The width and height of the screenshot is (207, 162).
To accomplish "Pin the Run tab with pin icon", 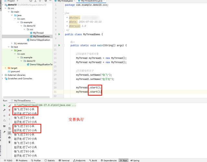I will [4, 132].
